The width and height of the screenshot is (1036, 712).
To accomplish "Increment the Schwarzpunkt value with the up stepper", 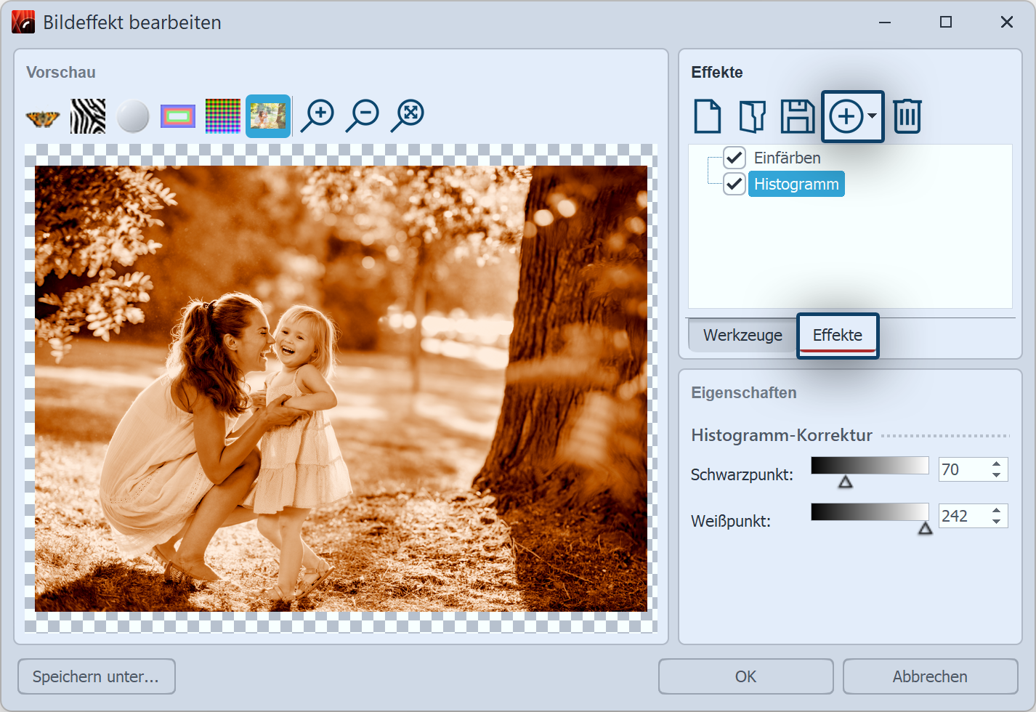I will coord(998,464).
